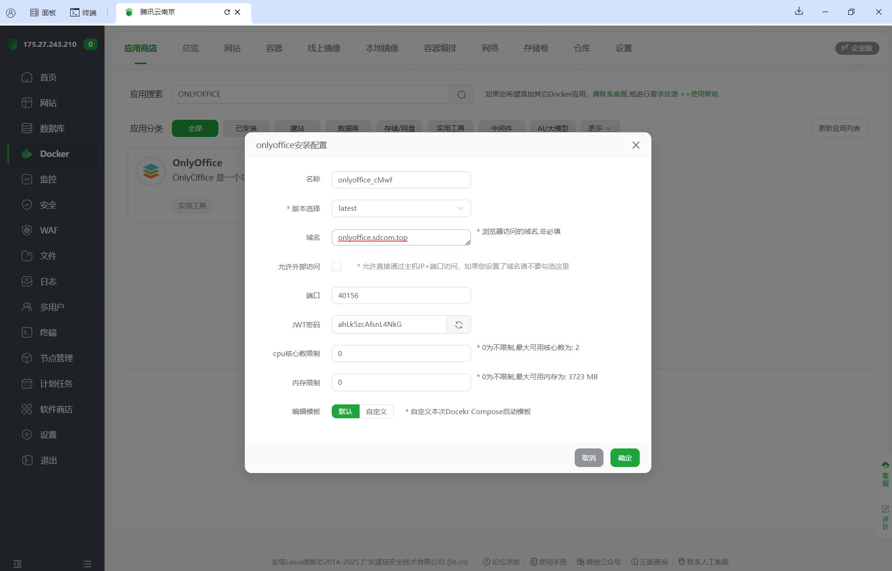The width and height of the screenshot is (892, 571).
Task: Switch to 容器编排 tab
Action: click(x=440, y=48)
